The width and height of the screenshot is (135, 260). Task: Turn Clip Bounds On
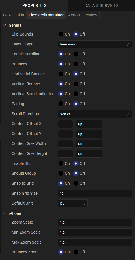61,34
